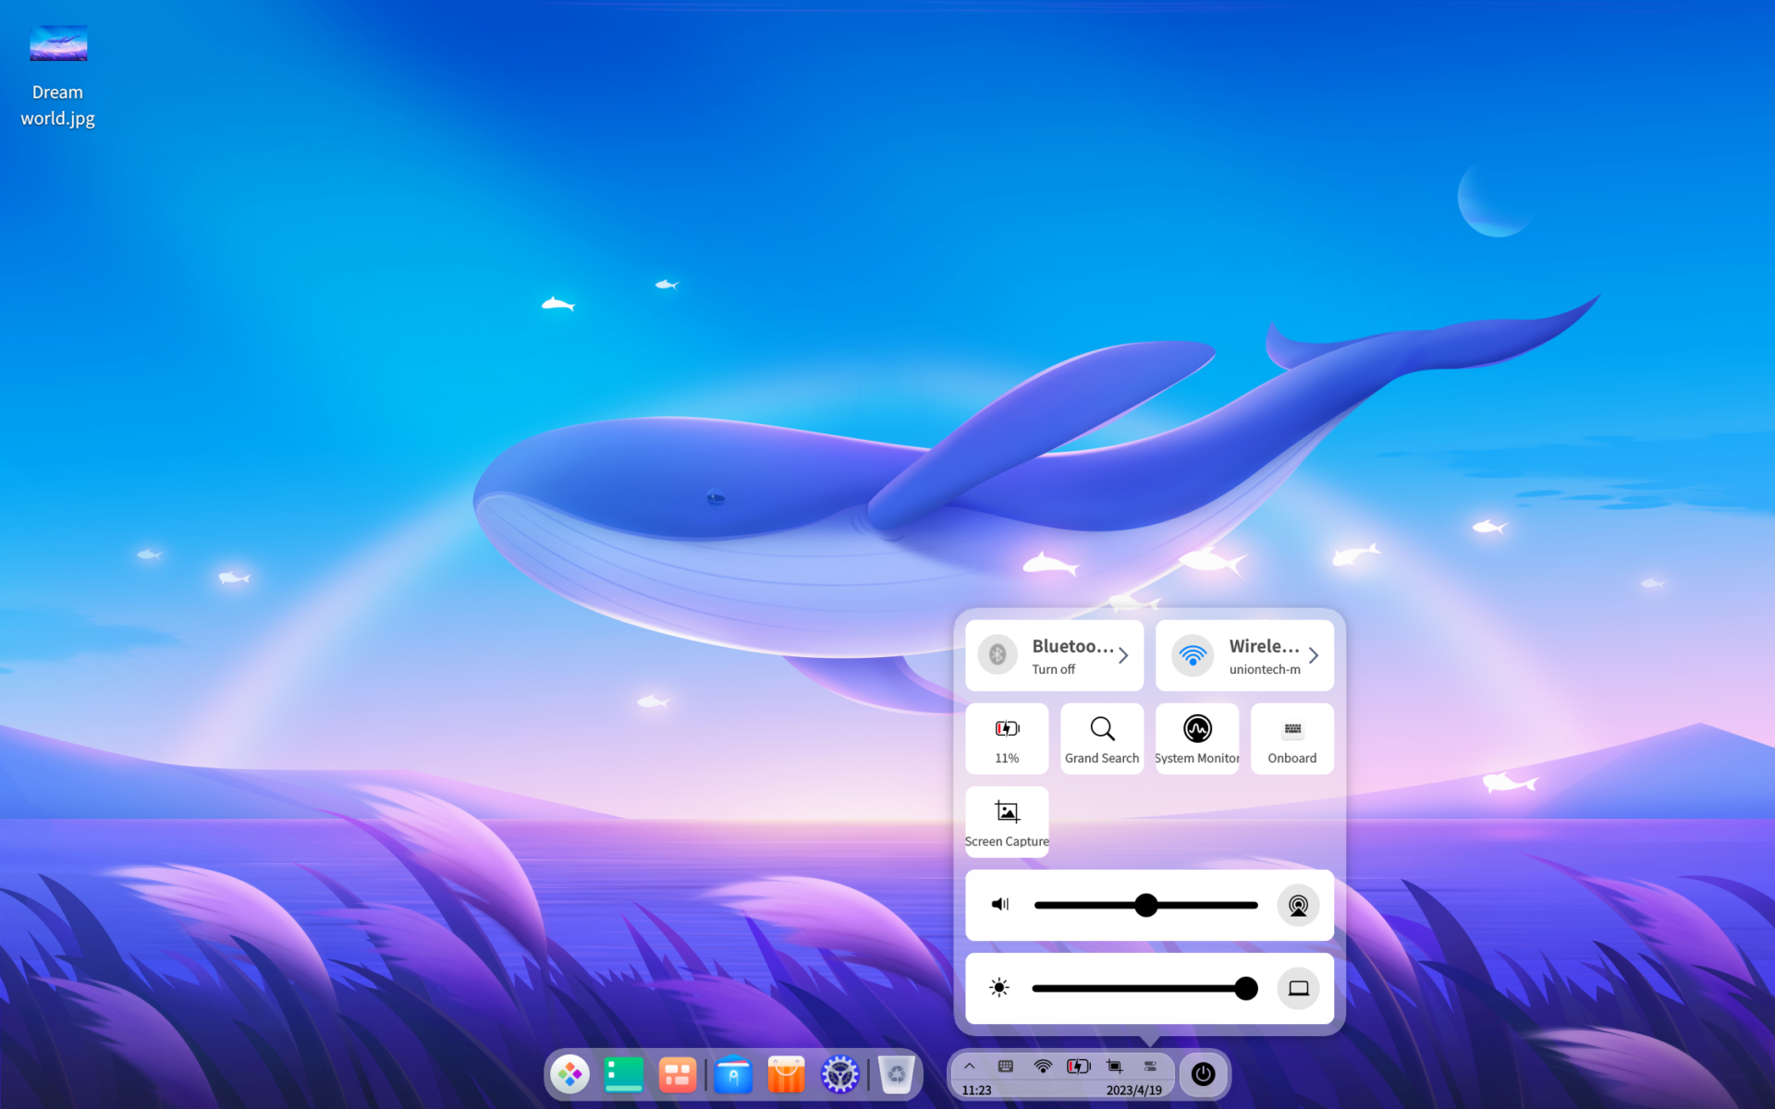Image resolution: width=1775 pixels, height=1109 pixels.
Task: Toggle Bluetooth round icon button
Action: click(x=998, y=655)
